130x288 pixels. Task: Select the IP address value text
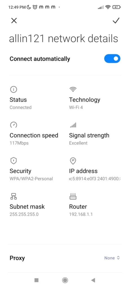click(95, 179)
